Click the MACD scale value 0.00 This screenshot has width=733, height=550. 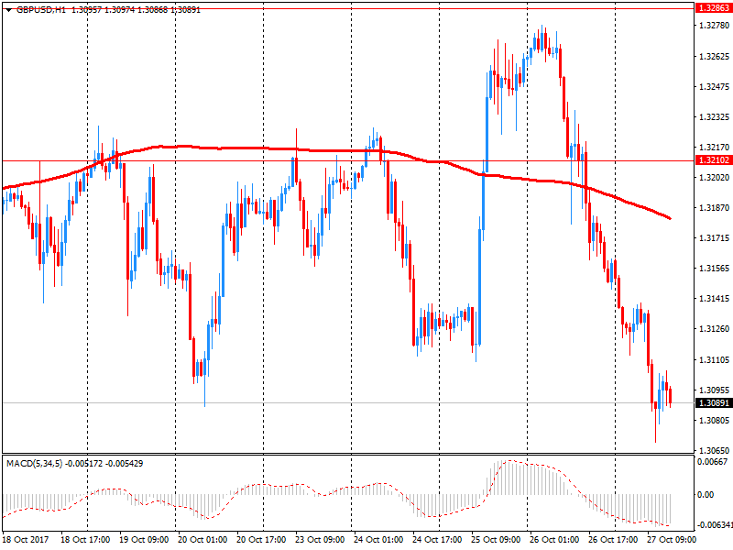706,495
